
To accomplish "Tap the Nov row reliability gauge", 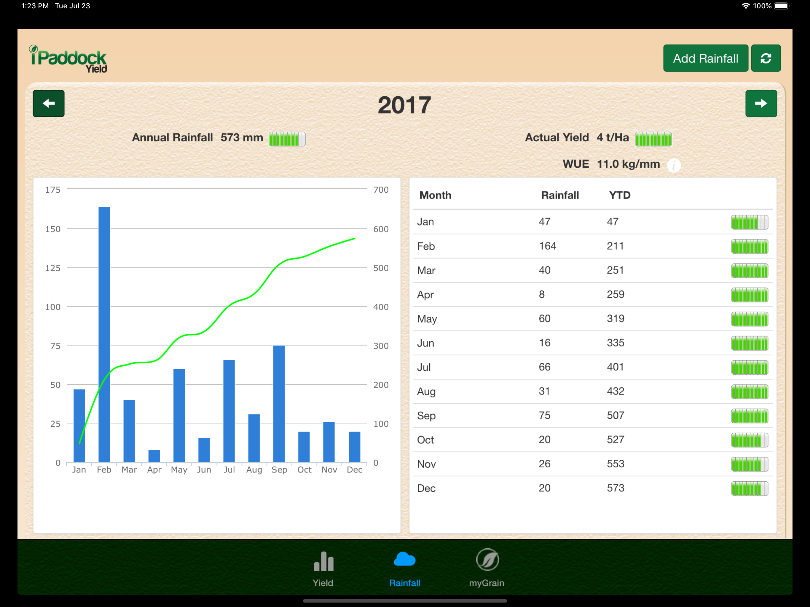I will [x=750, y=464].
